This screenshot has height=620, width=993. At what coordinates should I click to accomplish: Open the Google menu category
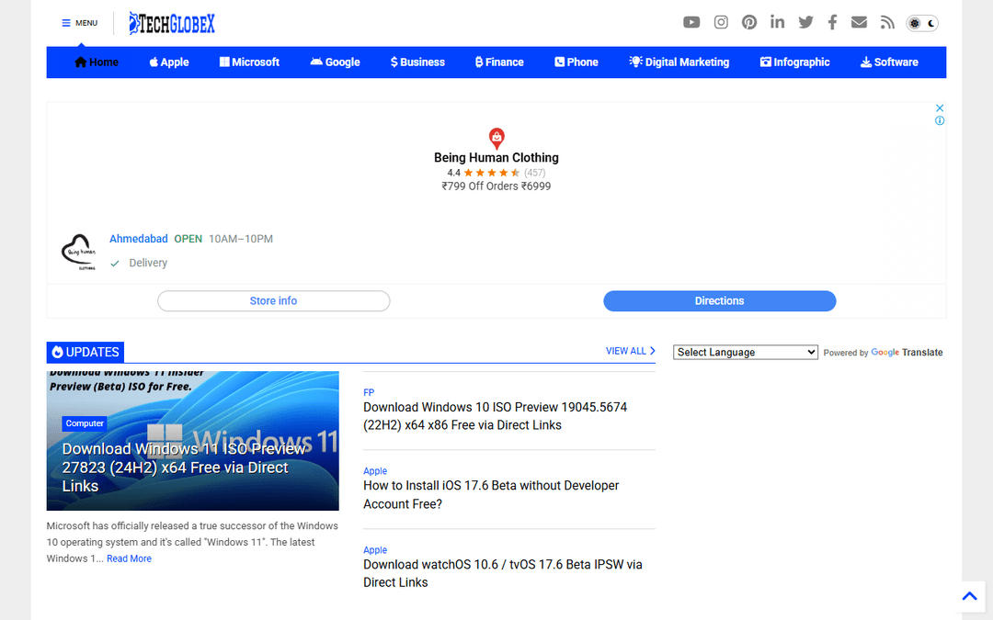point(335,62)
